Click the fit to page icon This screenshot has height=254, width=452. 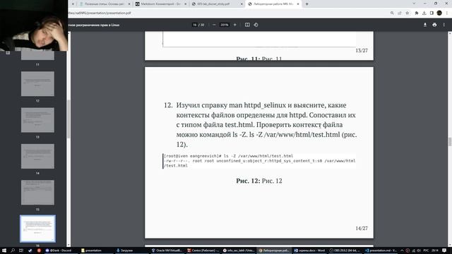tap(247, 25)
